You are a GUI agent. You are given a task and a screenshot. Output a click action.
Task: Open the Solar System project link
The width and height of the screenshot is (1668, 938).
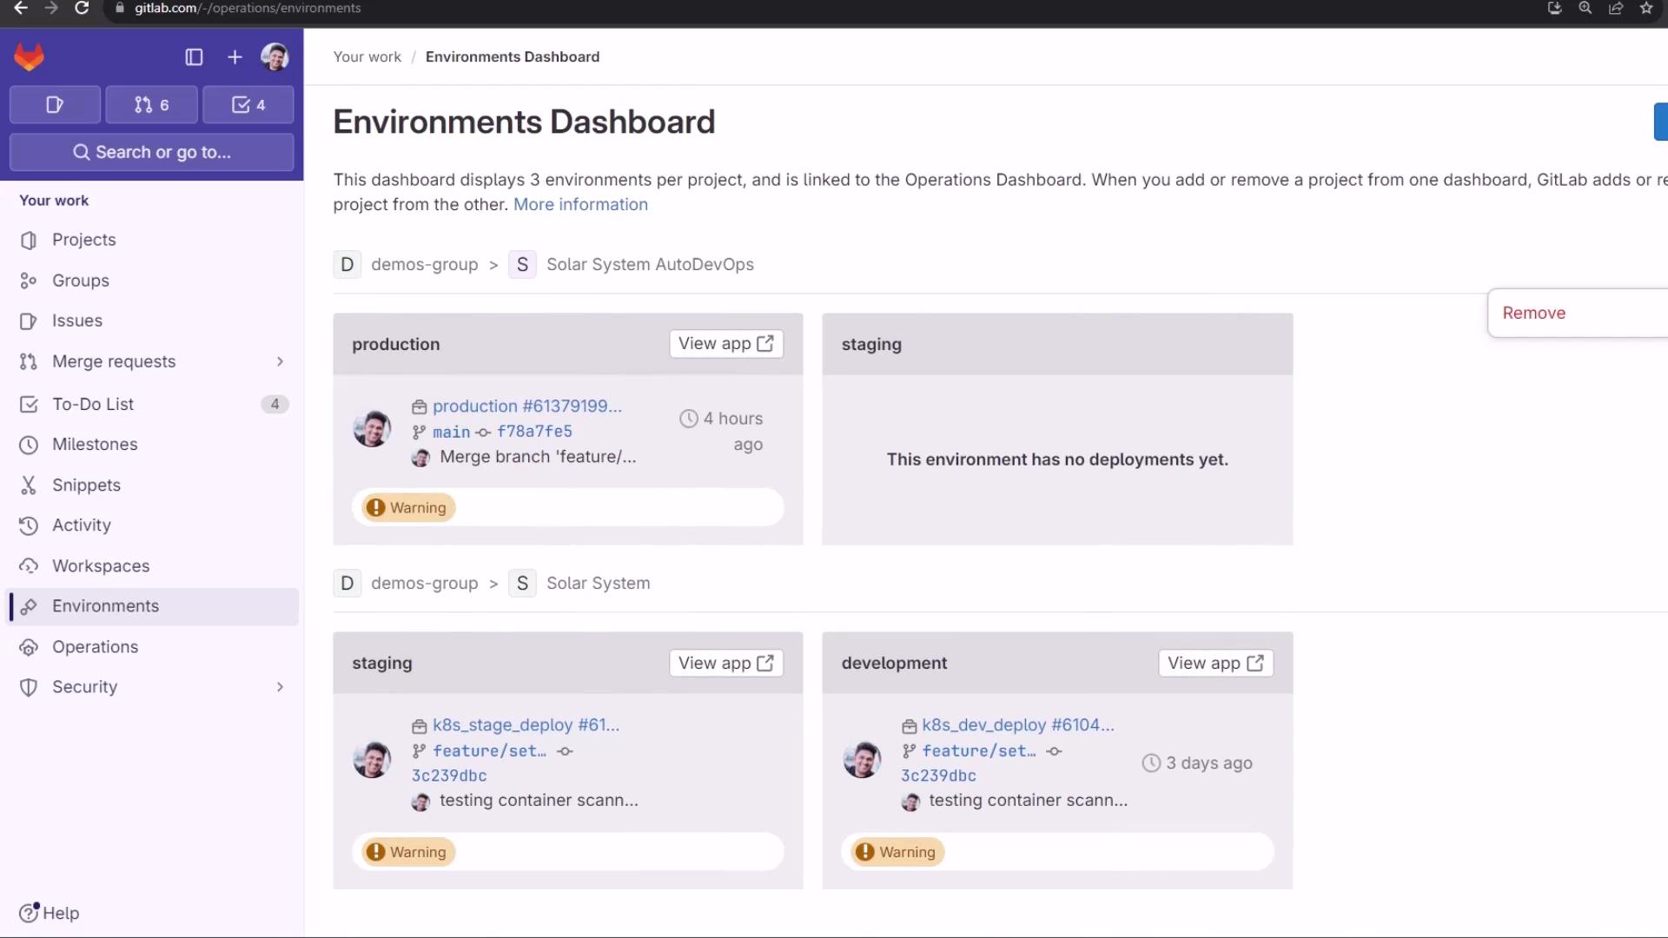[598, 584]
